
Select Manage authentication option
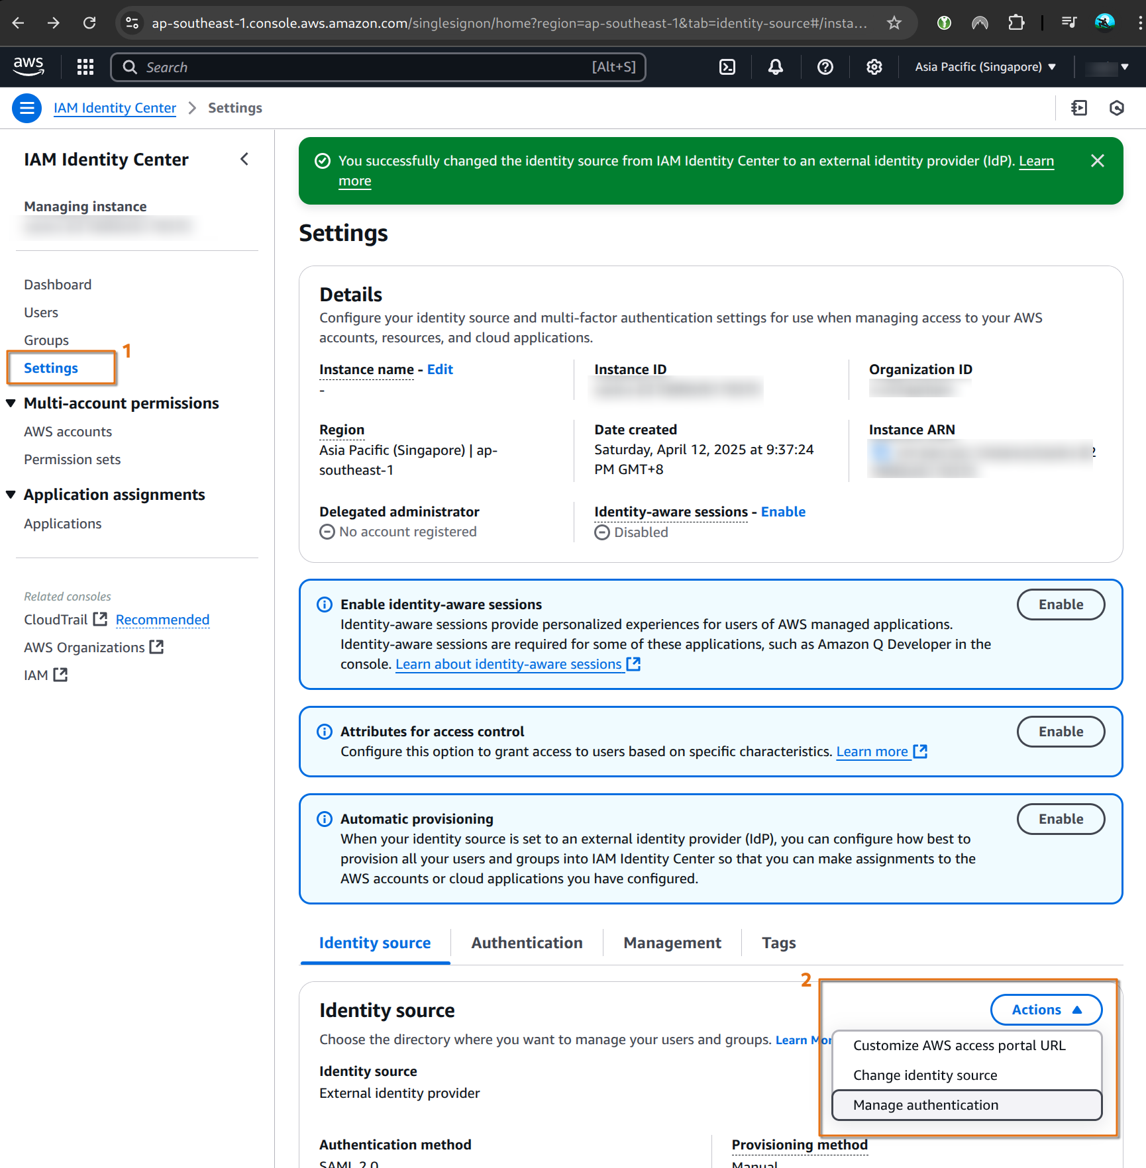(x=966, y=1105)
